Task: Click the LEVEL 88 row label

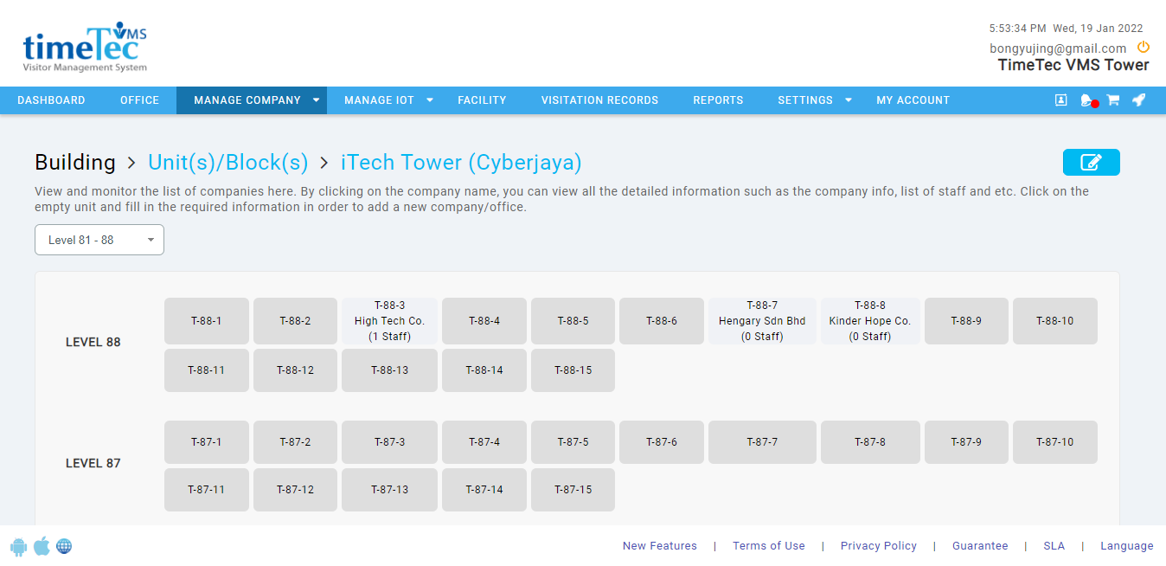Action: 93,342
